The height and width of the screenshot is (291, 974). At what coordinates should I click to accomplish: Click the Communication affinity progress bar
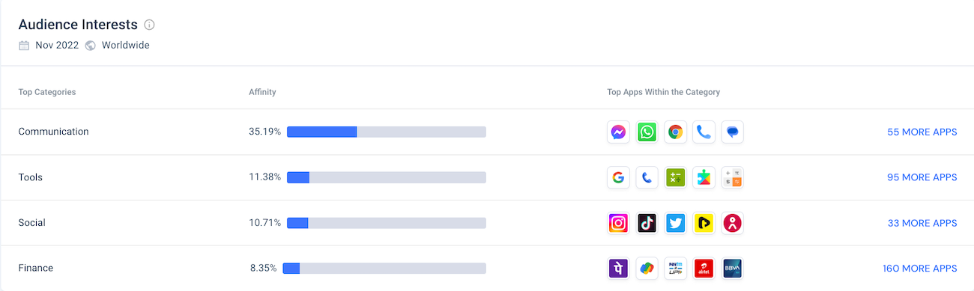(x=387, y=132)
